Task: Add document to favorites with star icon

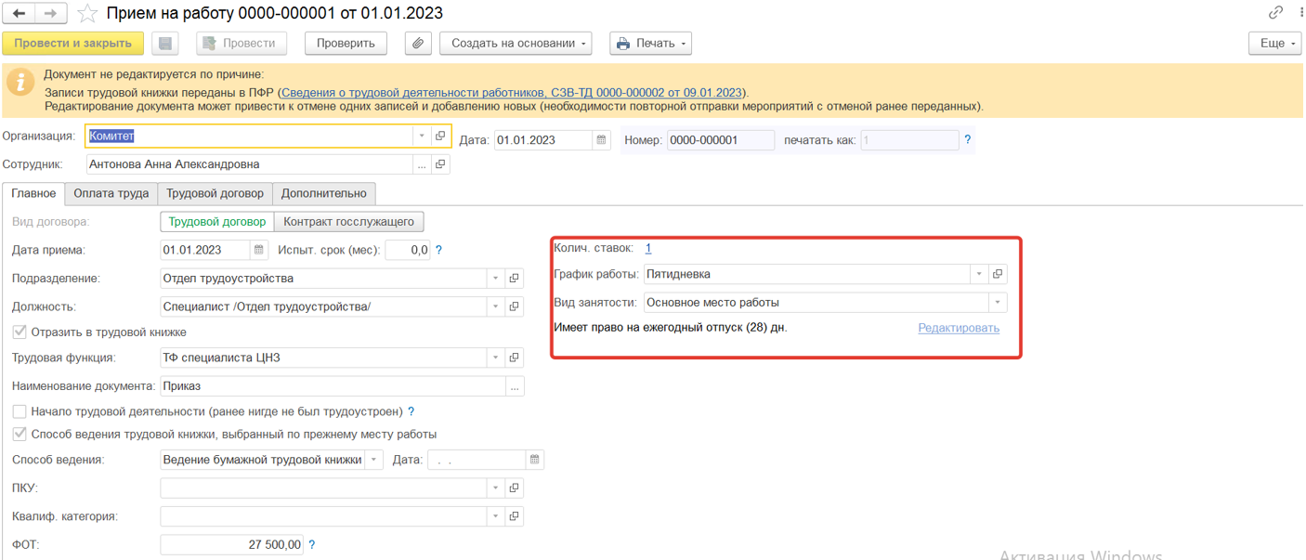Action: (x=86, y=14)
